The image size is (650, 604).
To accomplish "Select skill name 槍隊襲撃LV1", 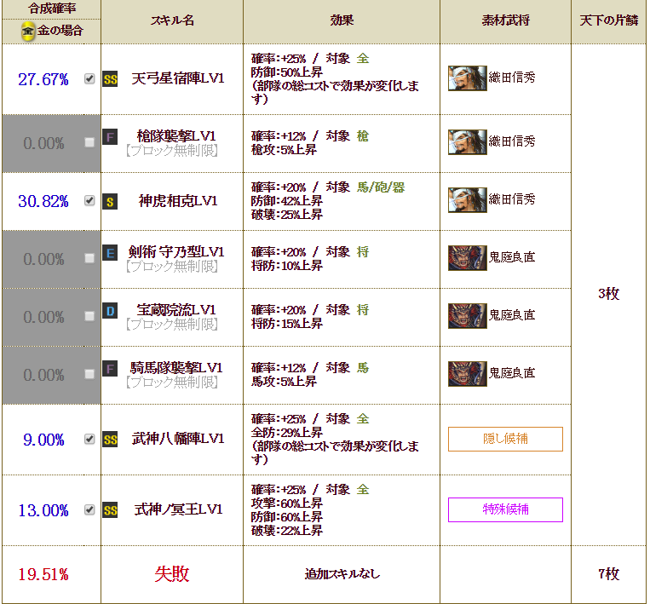I will pyautogui.click(x=176, y=136).
